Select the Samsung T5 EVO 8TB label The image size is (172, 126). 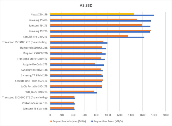[x=35, y=109]
